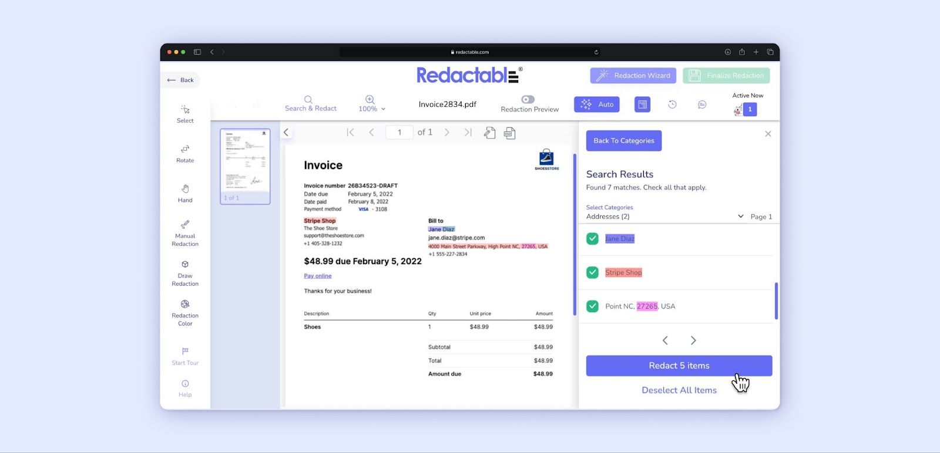Click browser sidebar toggle icon
The height and width of the screenshot is (453, 940).
point(197,52)
